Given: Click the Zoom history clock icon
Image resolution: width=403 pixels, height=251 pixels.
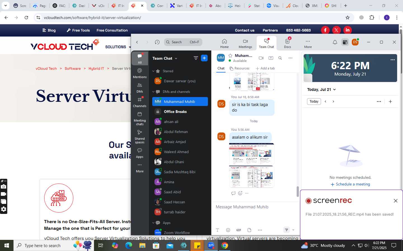Looking at the screenshot, I should pos(157,42).
